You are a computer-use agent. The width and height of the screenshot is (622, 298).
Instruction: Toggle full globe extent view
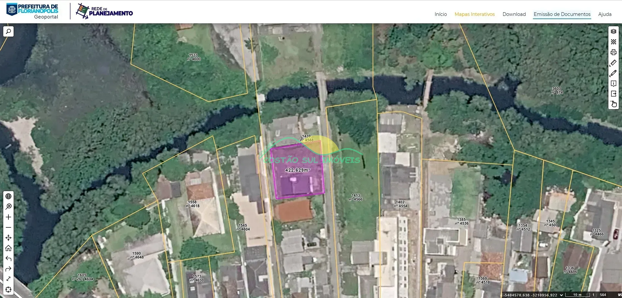tap(8, 196)
